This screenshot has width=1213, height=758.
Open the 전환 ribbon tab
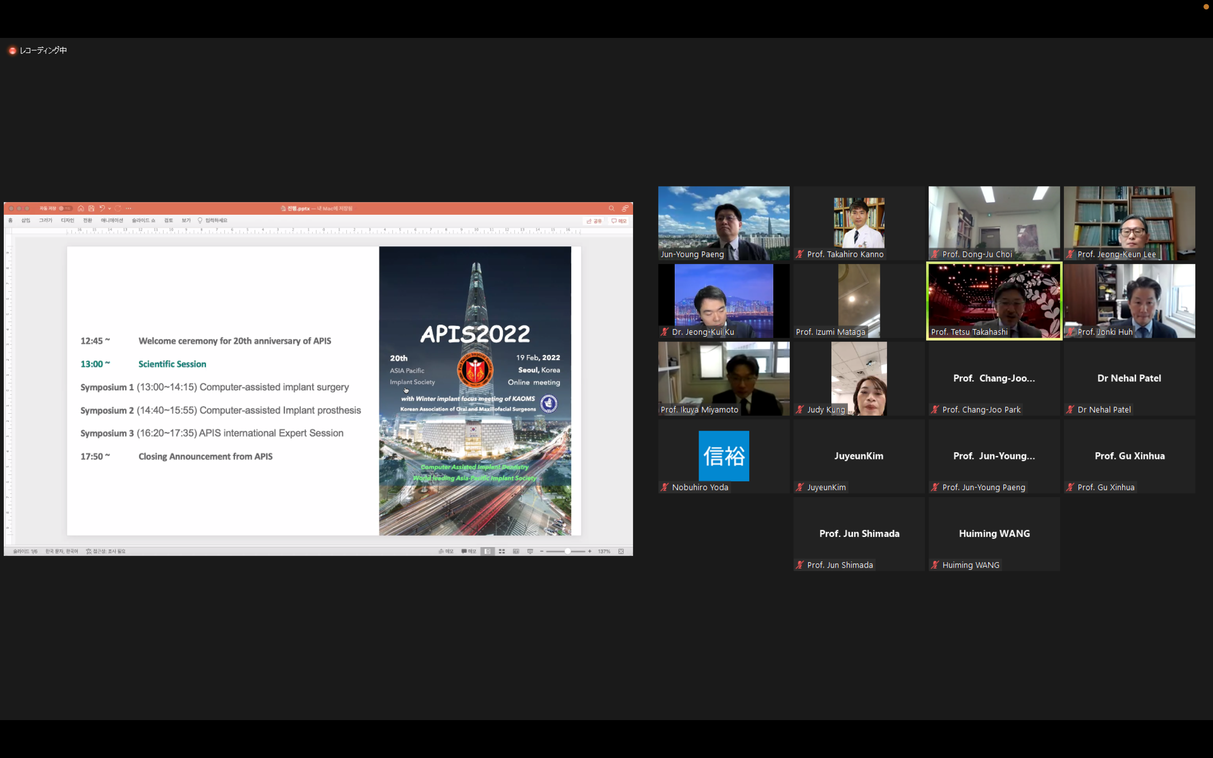(x=88, y=221)
